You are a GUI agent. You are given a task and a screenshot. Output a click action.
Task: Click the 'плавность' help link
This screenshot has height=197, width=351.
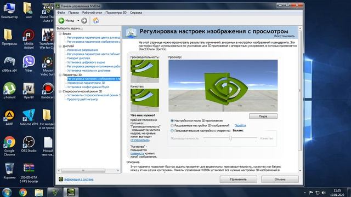[137, 153]
